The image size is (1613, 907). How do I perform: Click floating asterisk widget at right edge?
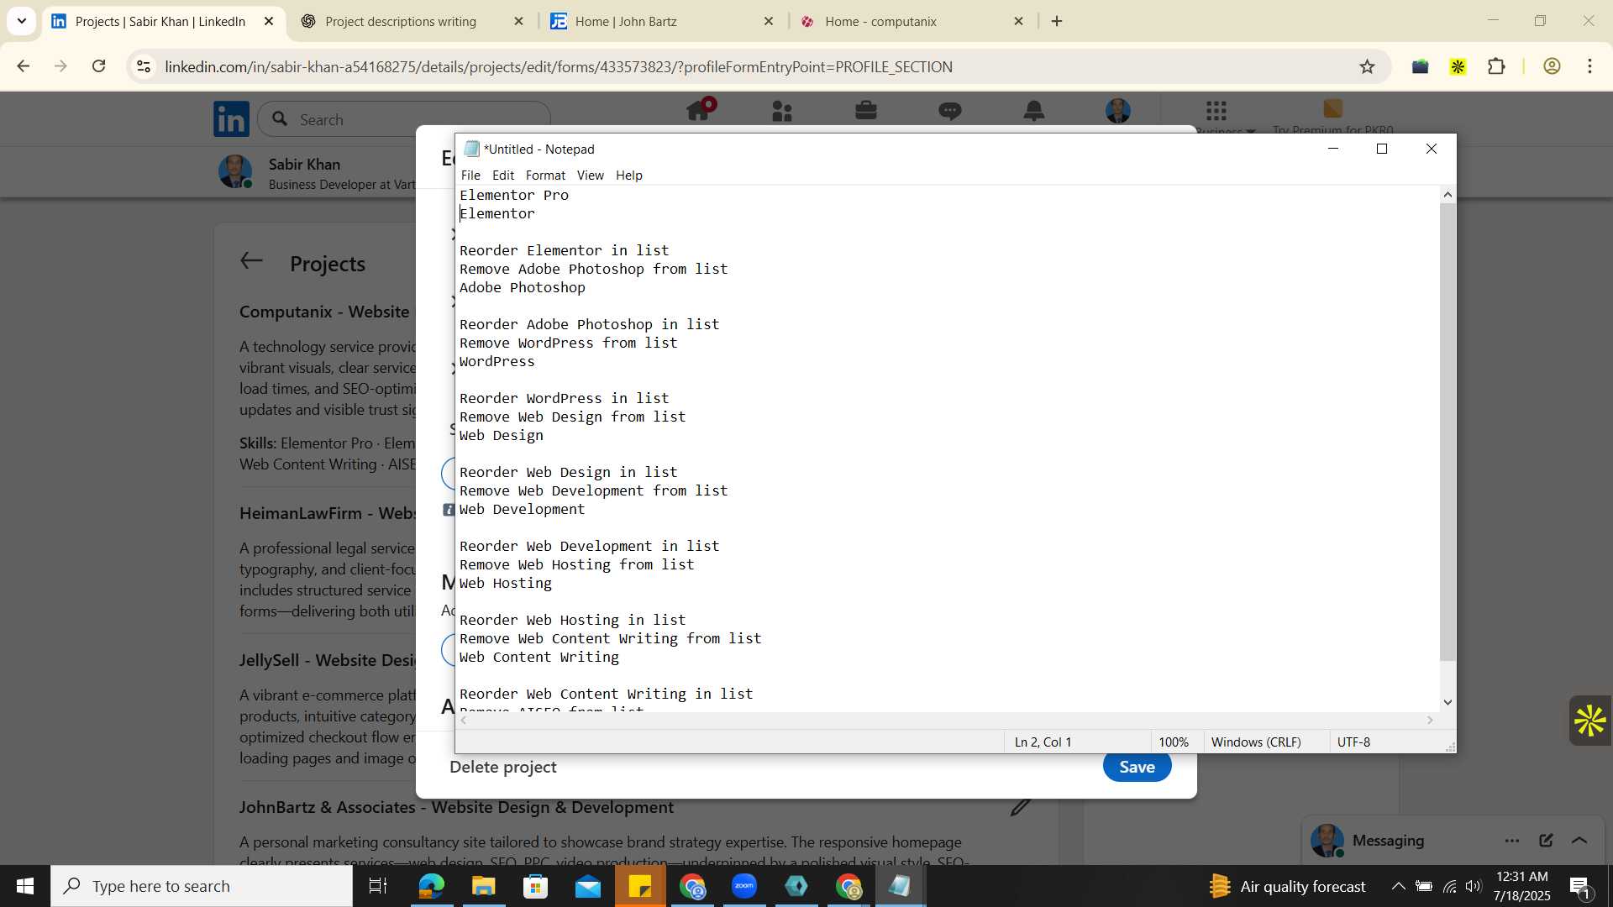(1590, 721)
